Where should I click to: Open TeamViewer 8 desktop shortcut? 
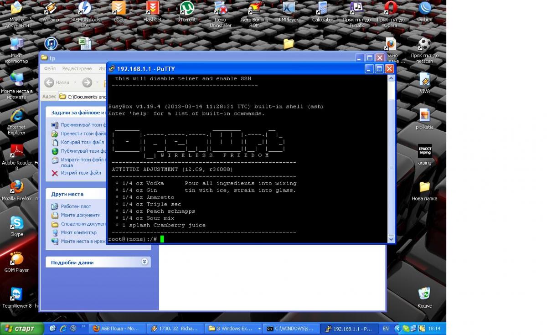(17, 295)
